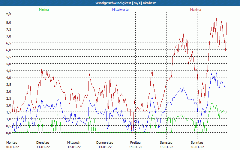Viewport: 240px width, 150px height.
Task: Click the 6,5 y-axis tick label
Action: click(8, 43)
